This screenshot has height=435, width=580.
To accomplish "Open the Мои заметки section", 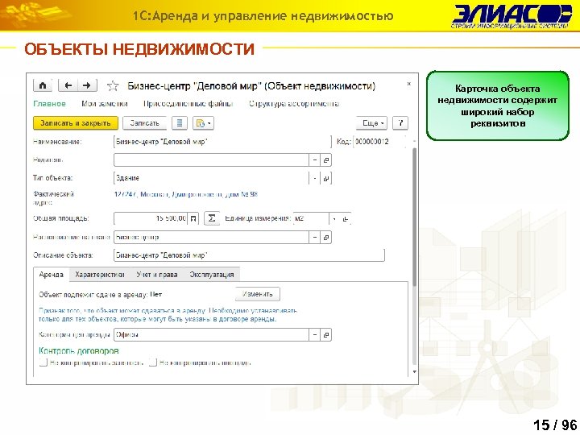I will [104, 104].
